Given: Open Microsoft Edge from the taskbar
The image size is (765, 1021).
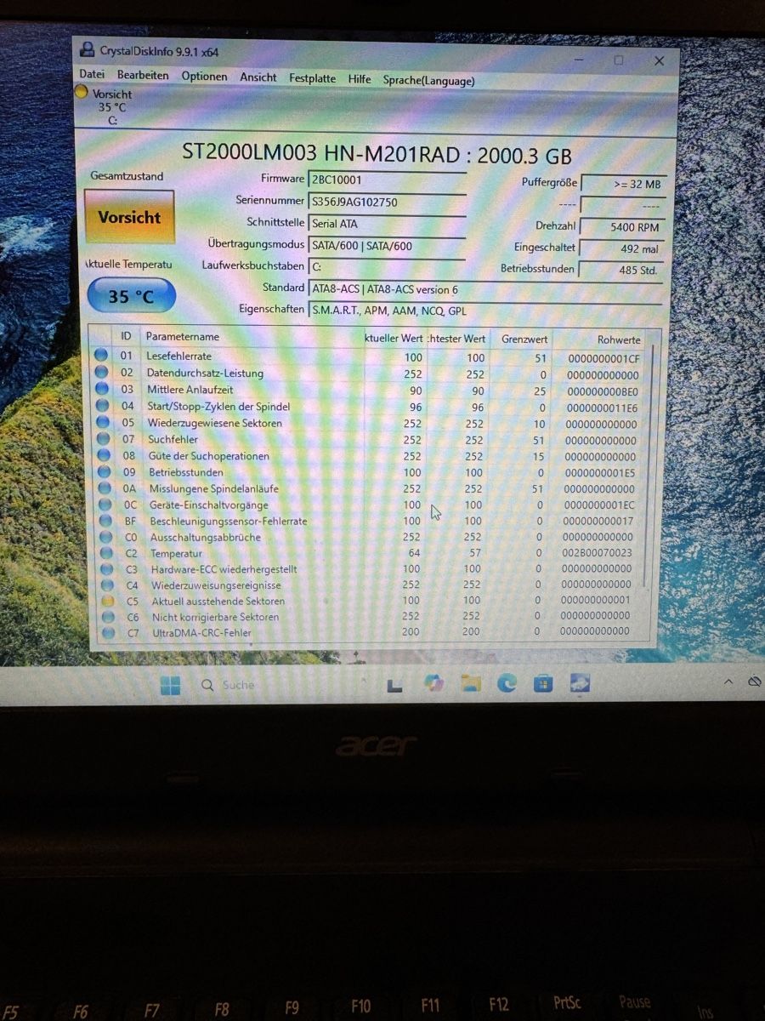Looking at the screenshot, I should 507,683.
